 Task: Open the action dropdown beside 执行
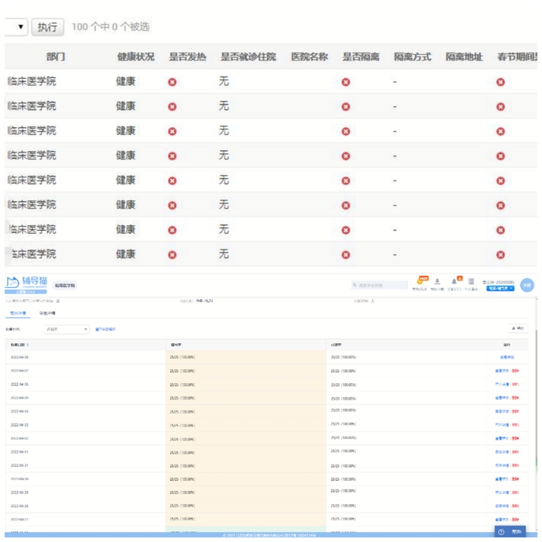point(15,27)
